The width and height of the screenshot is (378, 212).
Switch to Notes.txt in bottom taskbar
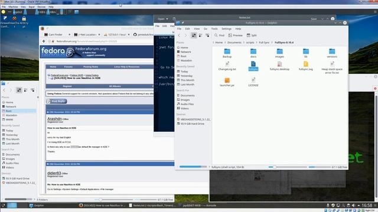point(152,206)
